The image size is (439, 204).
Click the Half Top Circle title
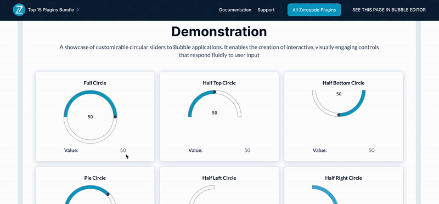219,83
